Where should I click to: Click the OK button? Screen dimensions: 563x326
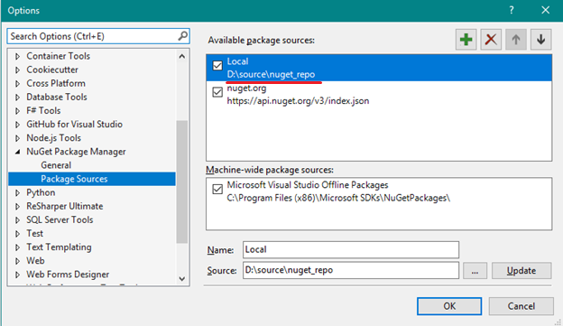pyautogui.click(x=449, y=306)
